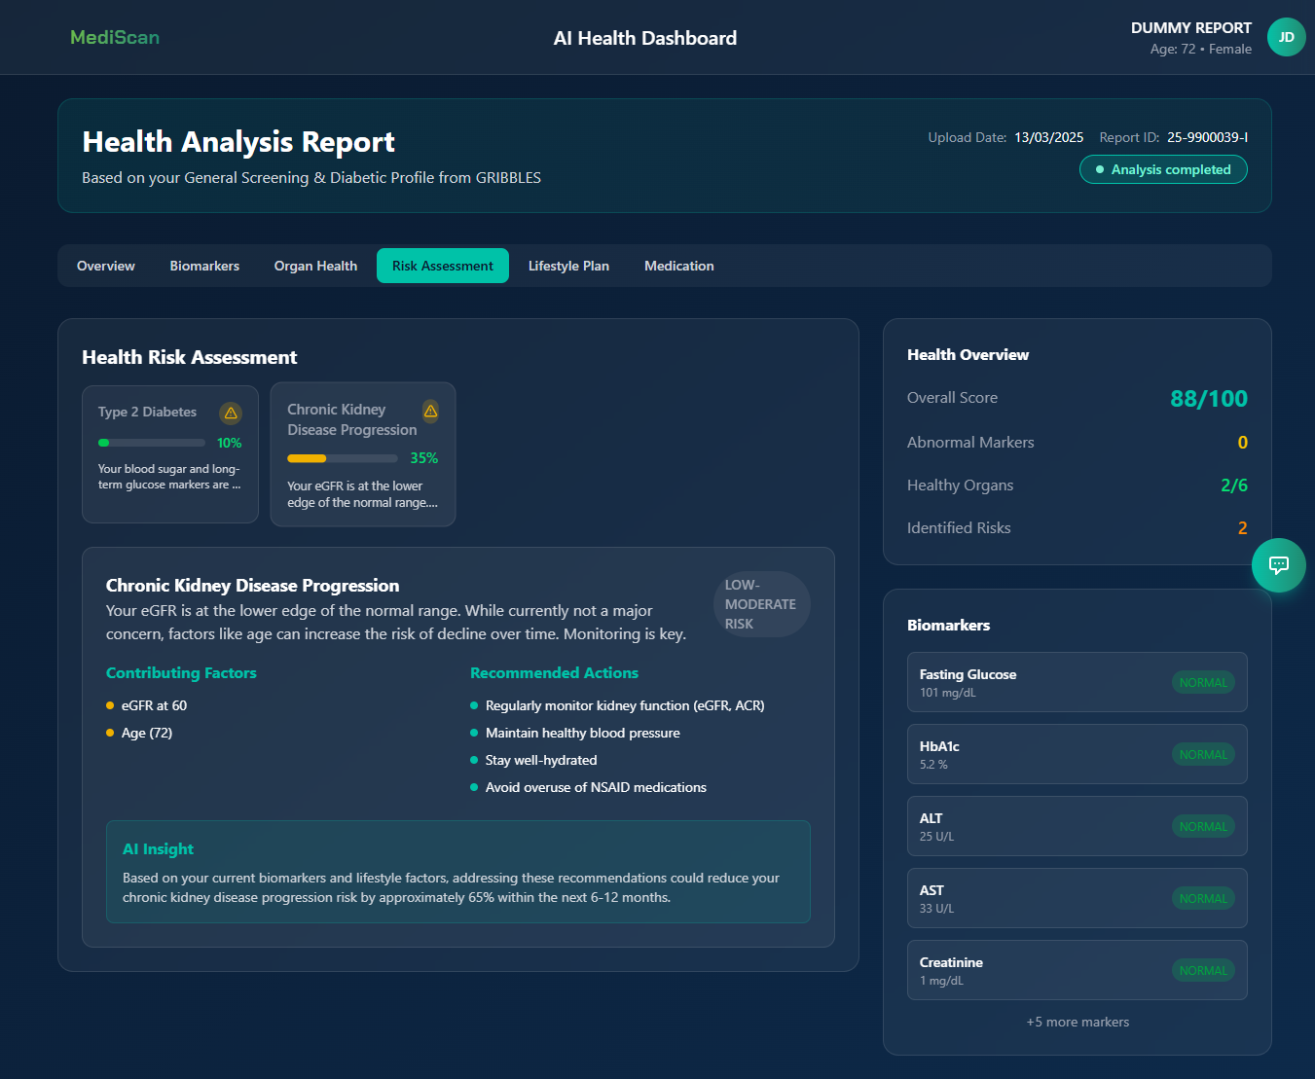Click the Age (72) contributing factor
1315x1079 pixels.
point(147,733)
